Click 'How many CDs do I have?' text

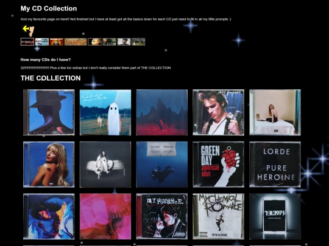[x=46, y=60]
